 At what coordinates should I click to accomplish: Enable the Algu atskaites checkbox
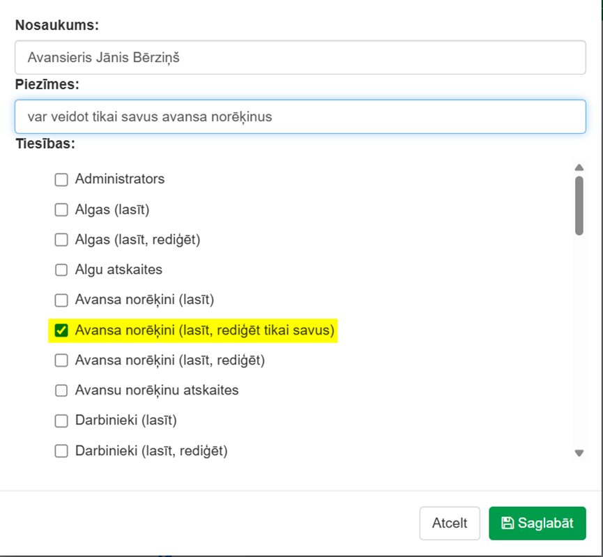[61, 270]
